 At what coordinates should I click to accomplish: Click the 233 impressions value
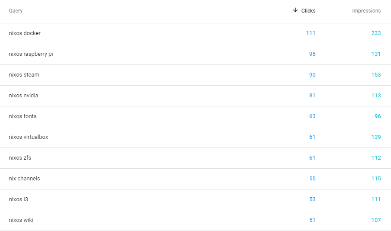[x=376, y=33]
